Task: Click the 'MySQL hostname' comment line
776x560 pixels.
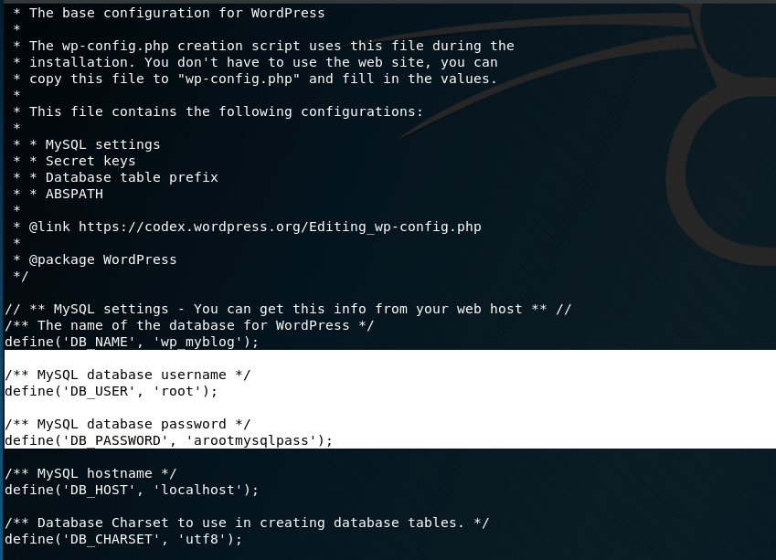Action: point(90,474)
